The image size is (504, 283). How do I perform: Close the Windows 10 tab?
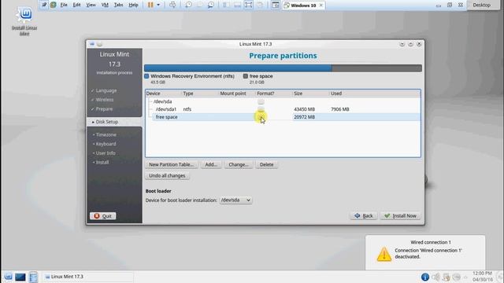point(321,6)
